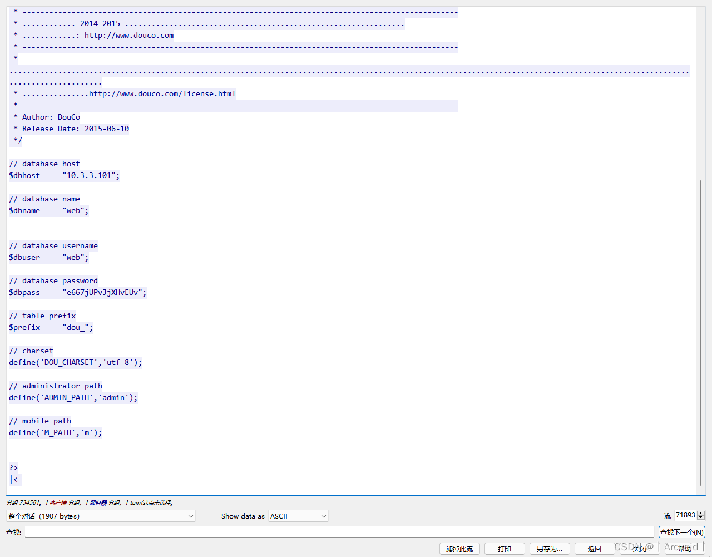The image size is (712, 557).
Task: Click the 关闭 close button
Action: pos(640,549)
